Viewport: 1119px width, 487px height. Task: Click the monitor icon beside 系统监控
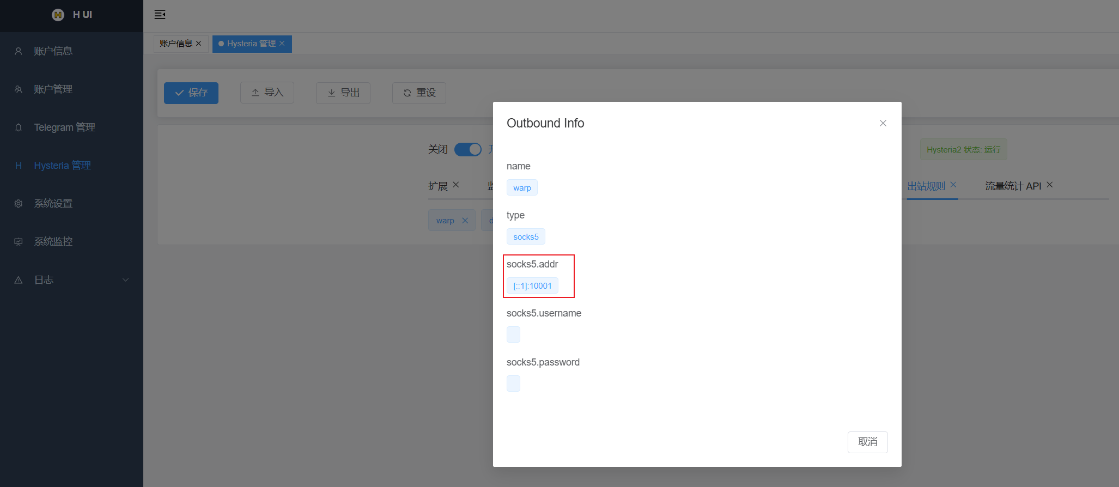[x=19, y=242]
